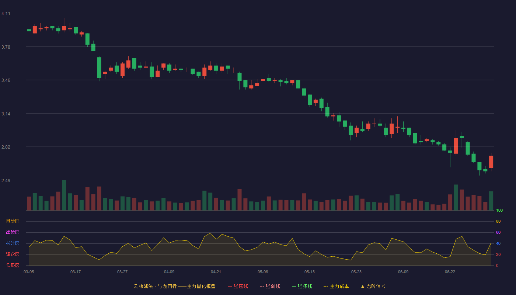Select the red 20 indicator axis value
Image resolution: width=516 pixels, height=295 pixels.
pyautogui.click(x=498, y=254)
